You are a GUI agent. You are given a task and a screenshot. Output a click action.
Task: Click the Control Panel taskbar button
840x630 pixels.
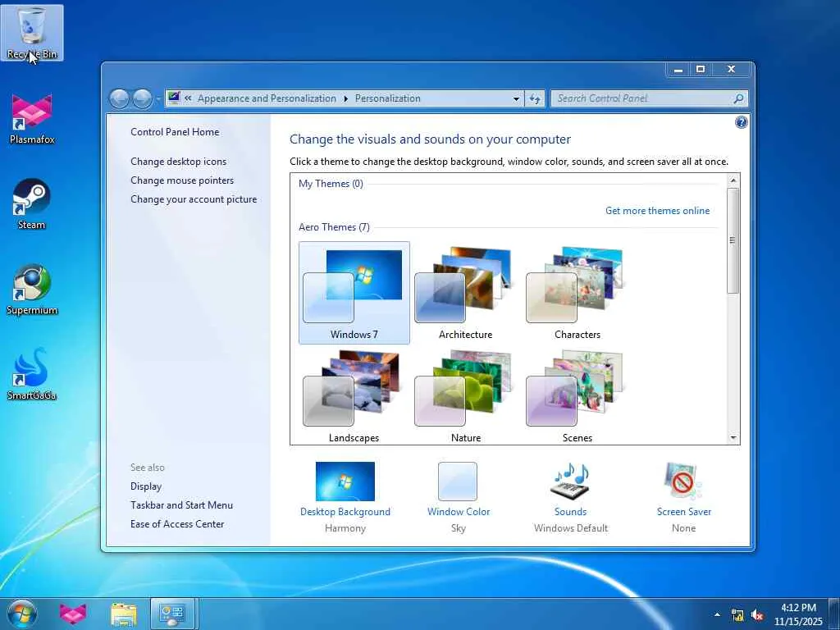174,614
